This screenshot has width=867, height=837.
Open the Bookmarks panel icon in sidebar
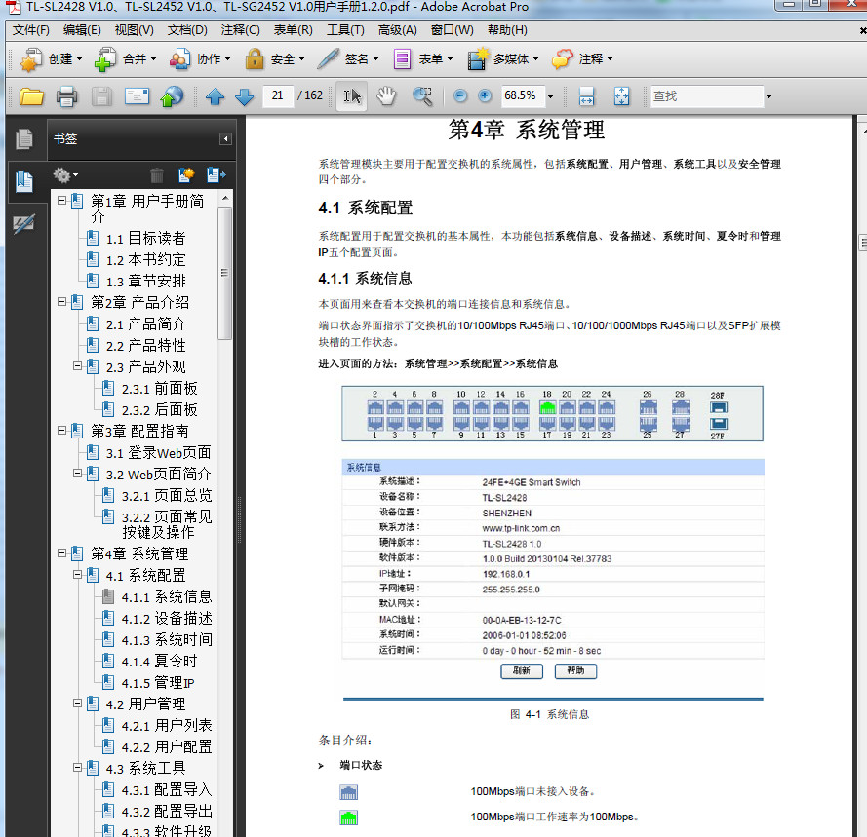point(24,181)
